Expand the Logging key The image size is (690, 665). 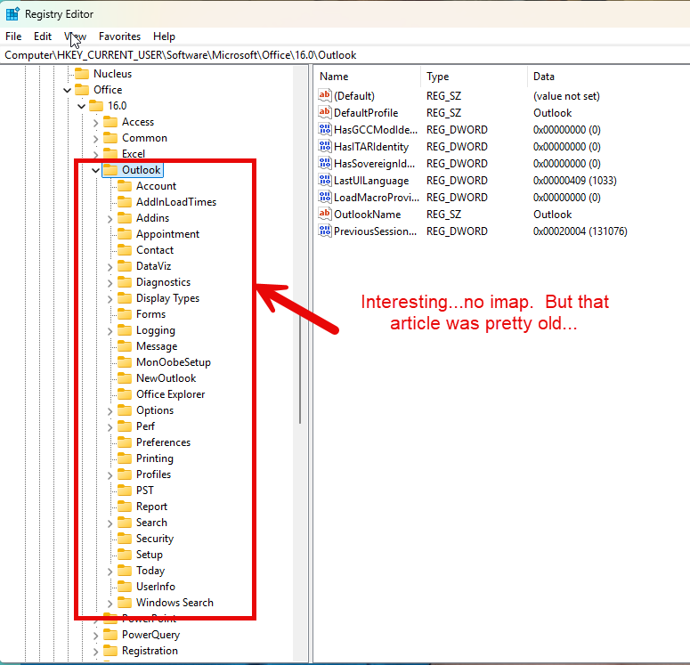110,331
